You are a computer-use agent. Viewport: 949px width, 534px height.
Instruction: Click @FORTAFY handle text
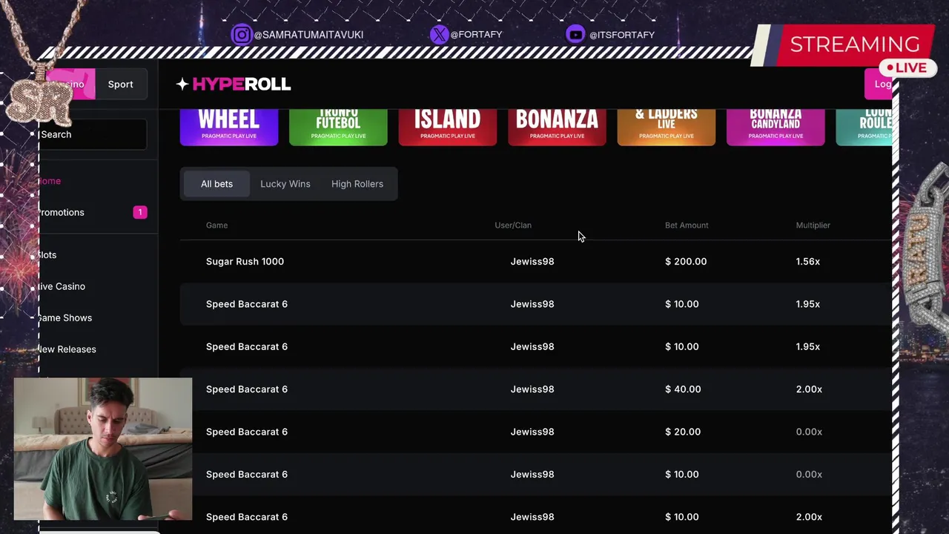pyautogui.click(x=476, y=35)
